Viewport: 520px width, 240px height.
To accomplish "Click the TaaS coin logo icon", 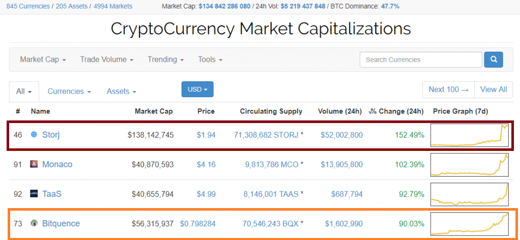I will click(x=34, y=193).
